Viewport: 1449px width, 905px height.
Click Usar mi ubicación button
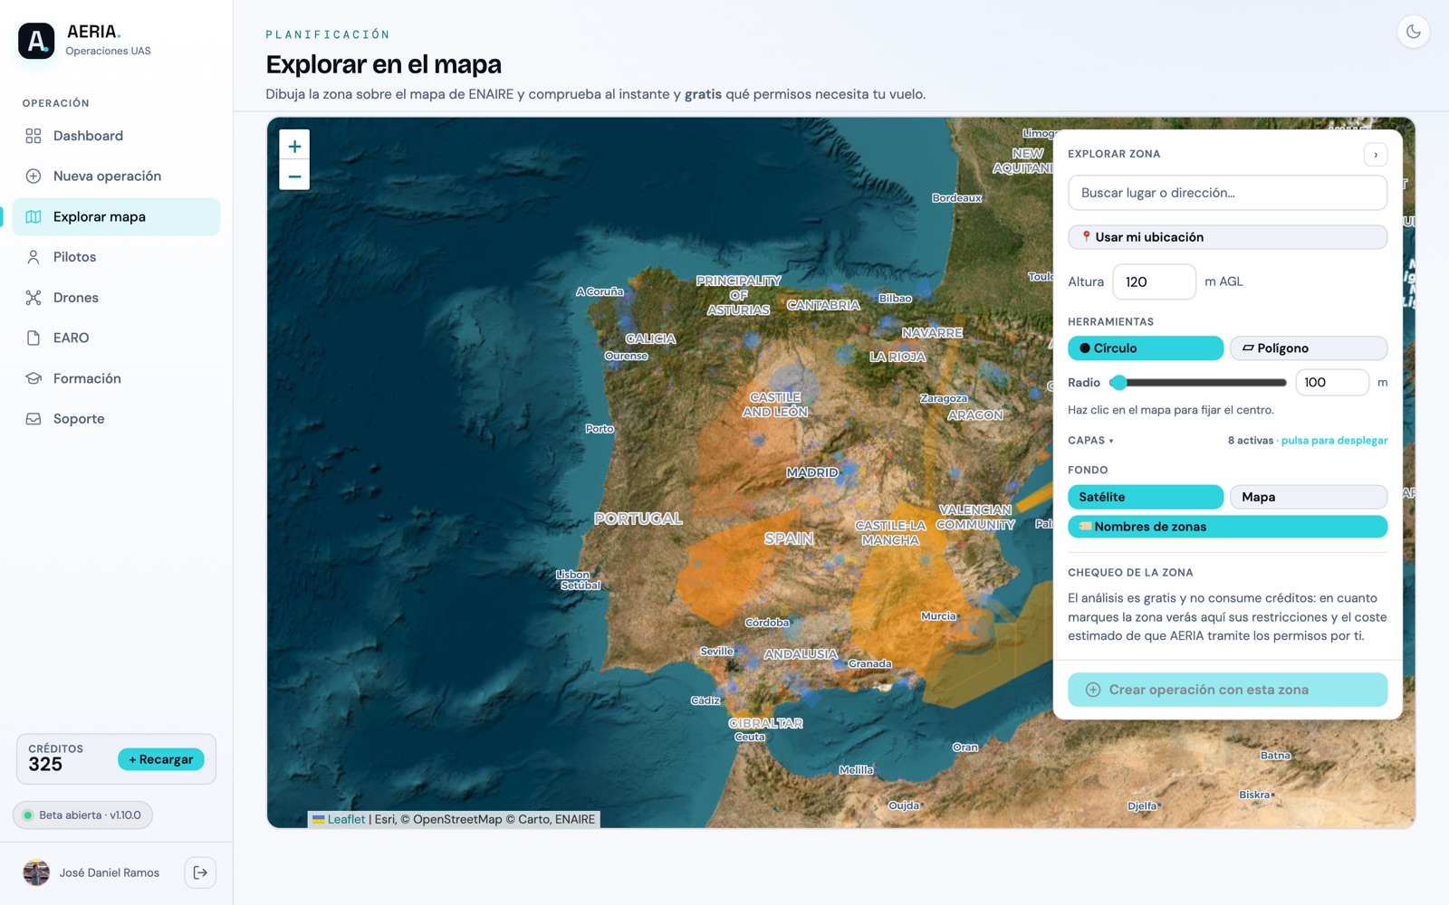(1227, 237)
